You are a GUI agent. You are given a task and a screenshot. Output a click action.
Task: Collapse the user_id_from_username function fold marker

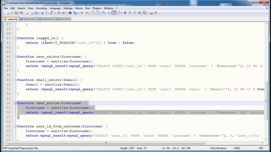[x=16, y=126]
